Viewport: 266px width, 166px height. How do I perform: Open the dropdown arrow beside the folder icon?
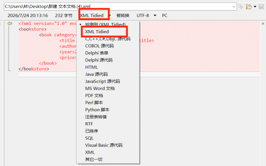[x=255, y=7]
